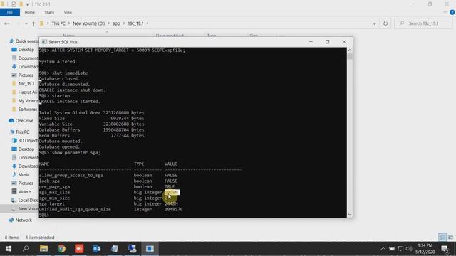Image resolution: width=456 pixels, height=256 pixels.
Task: Open Softwares folder in sidebar
Action: (24, 109)
